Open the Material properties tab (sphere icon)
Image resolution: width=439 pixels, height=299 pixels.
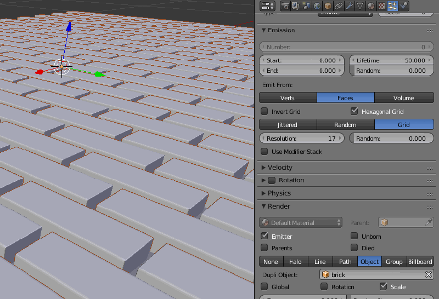click(x=371, y=6)
